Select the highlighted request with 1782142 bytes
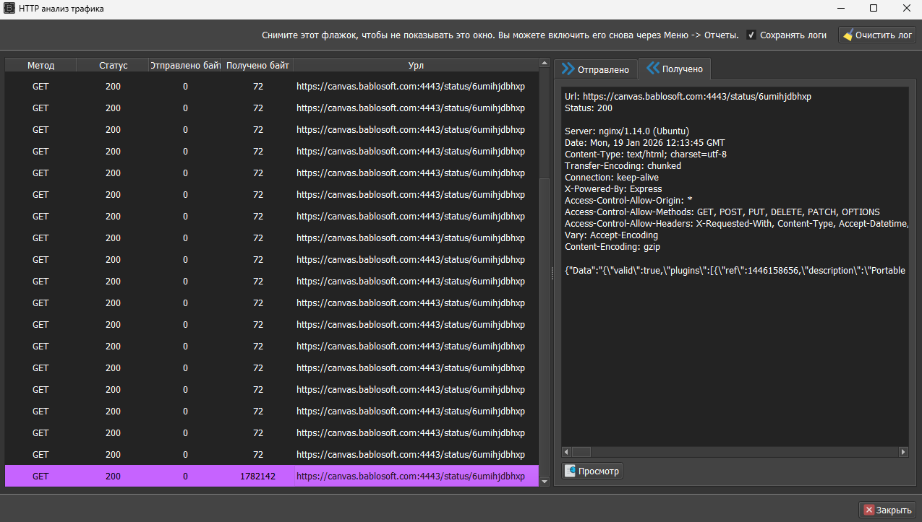Viewport: 922px width, 522px height. coord(271,477)
